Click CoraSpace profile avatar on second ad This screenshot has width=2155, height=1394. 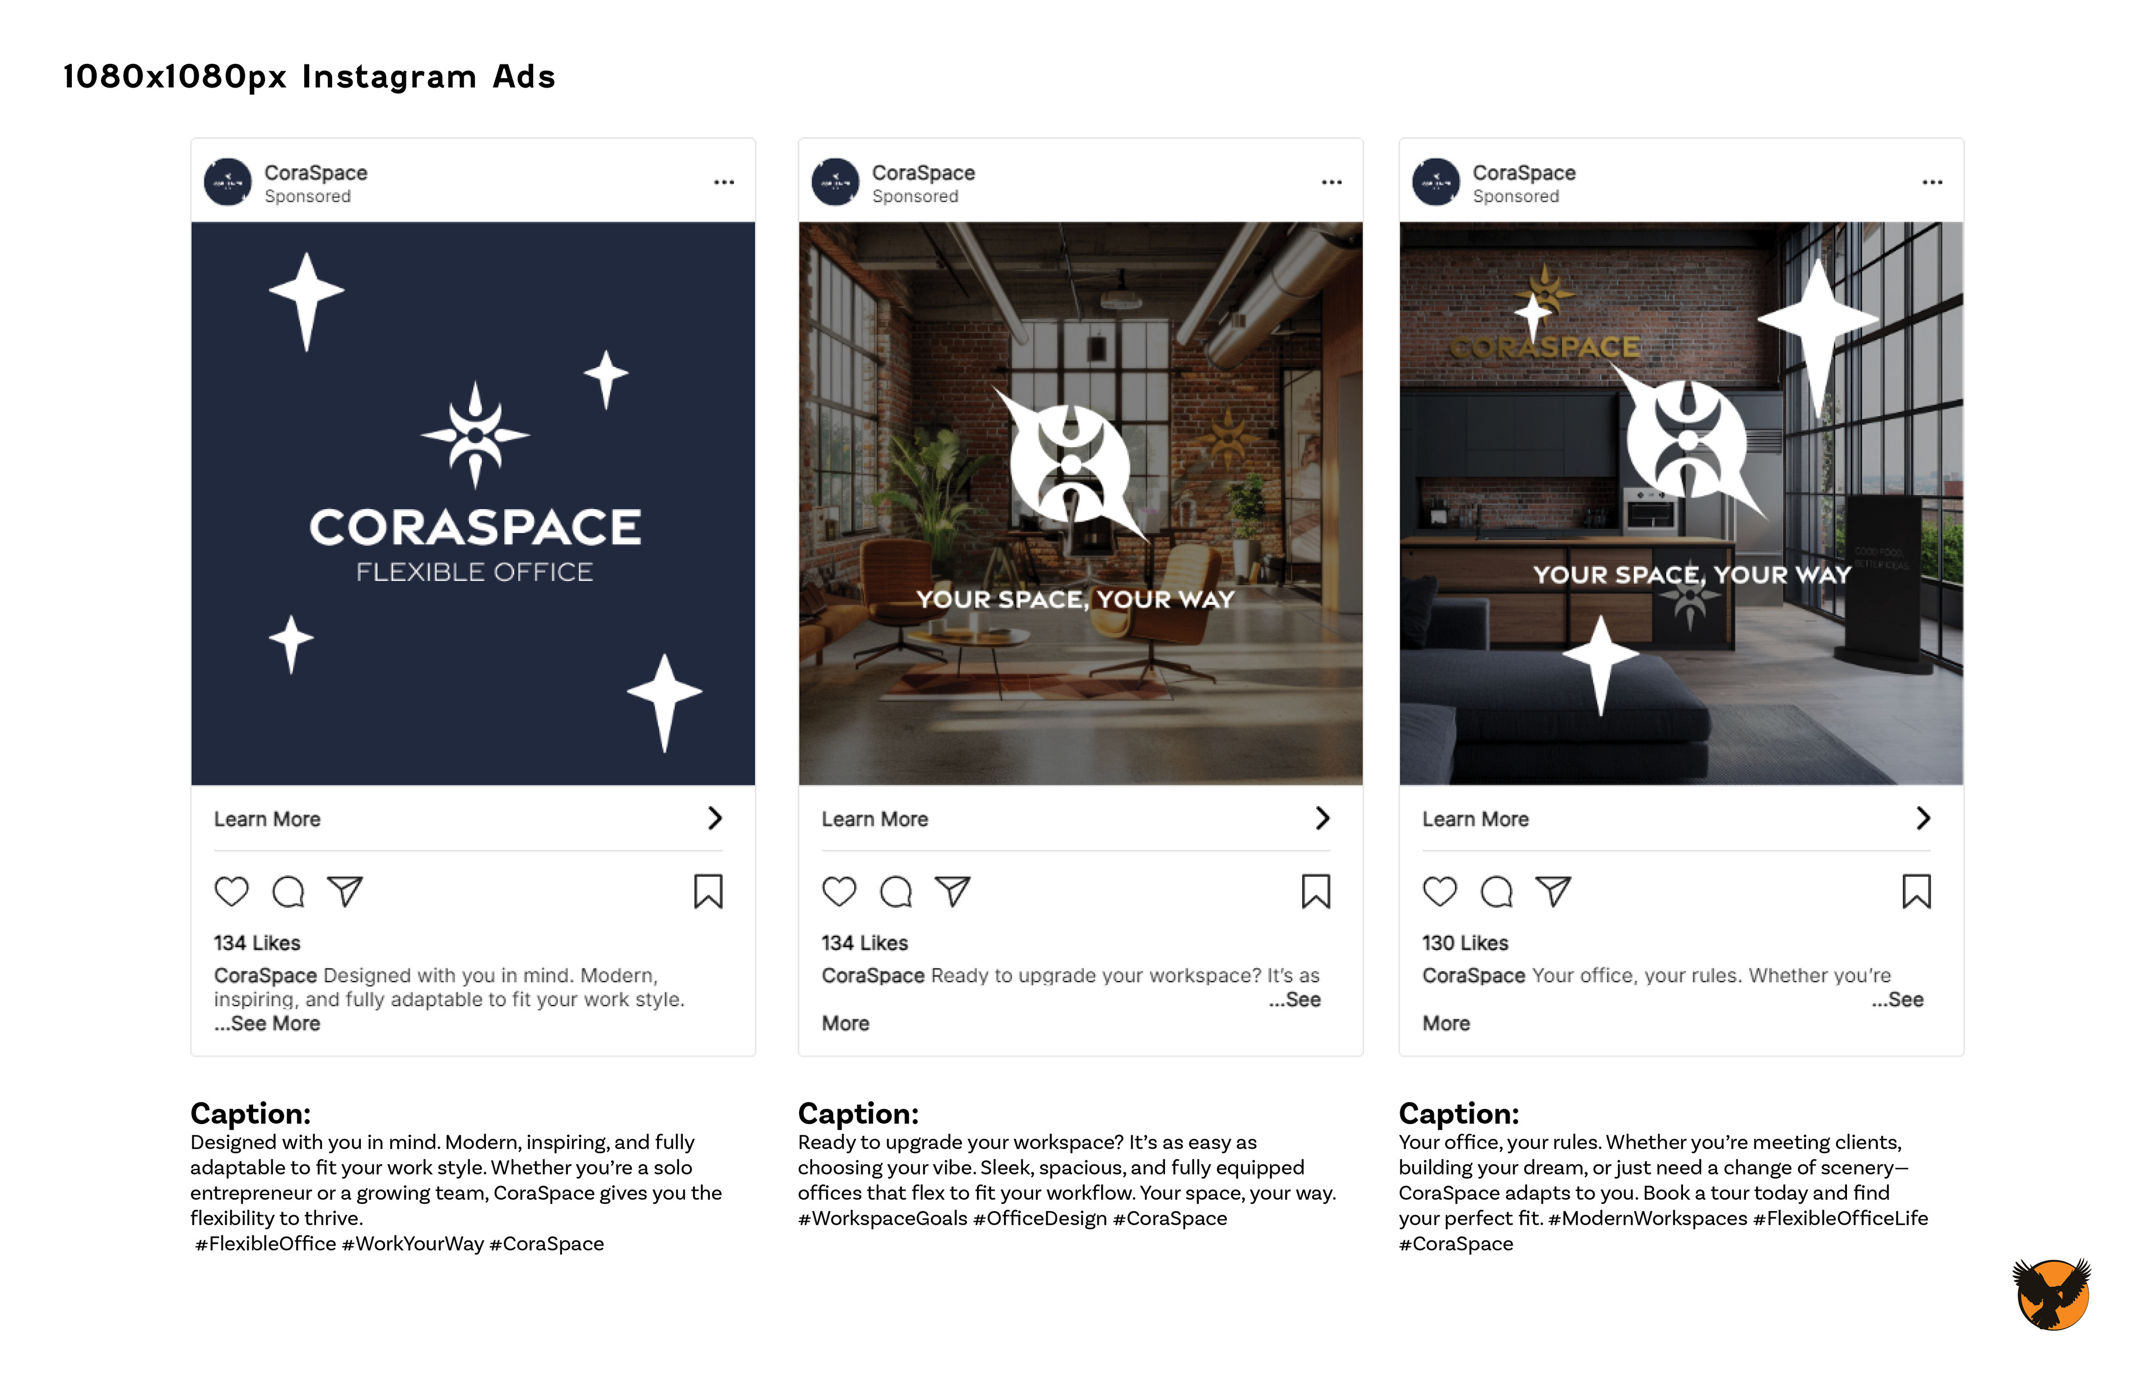[835, 182]
